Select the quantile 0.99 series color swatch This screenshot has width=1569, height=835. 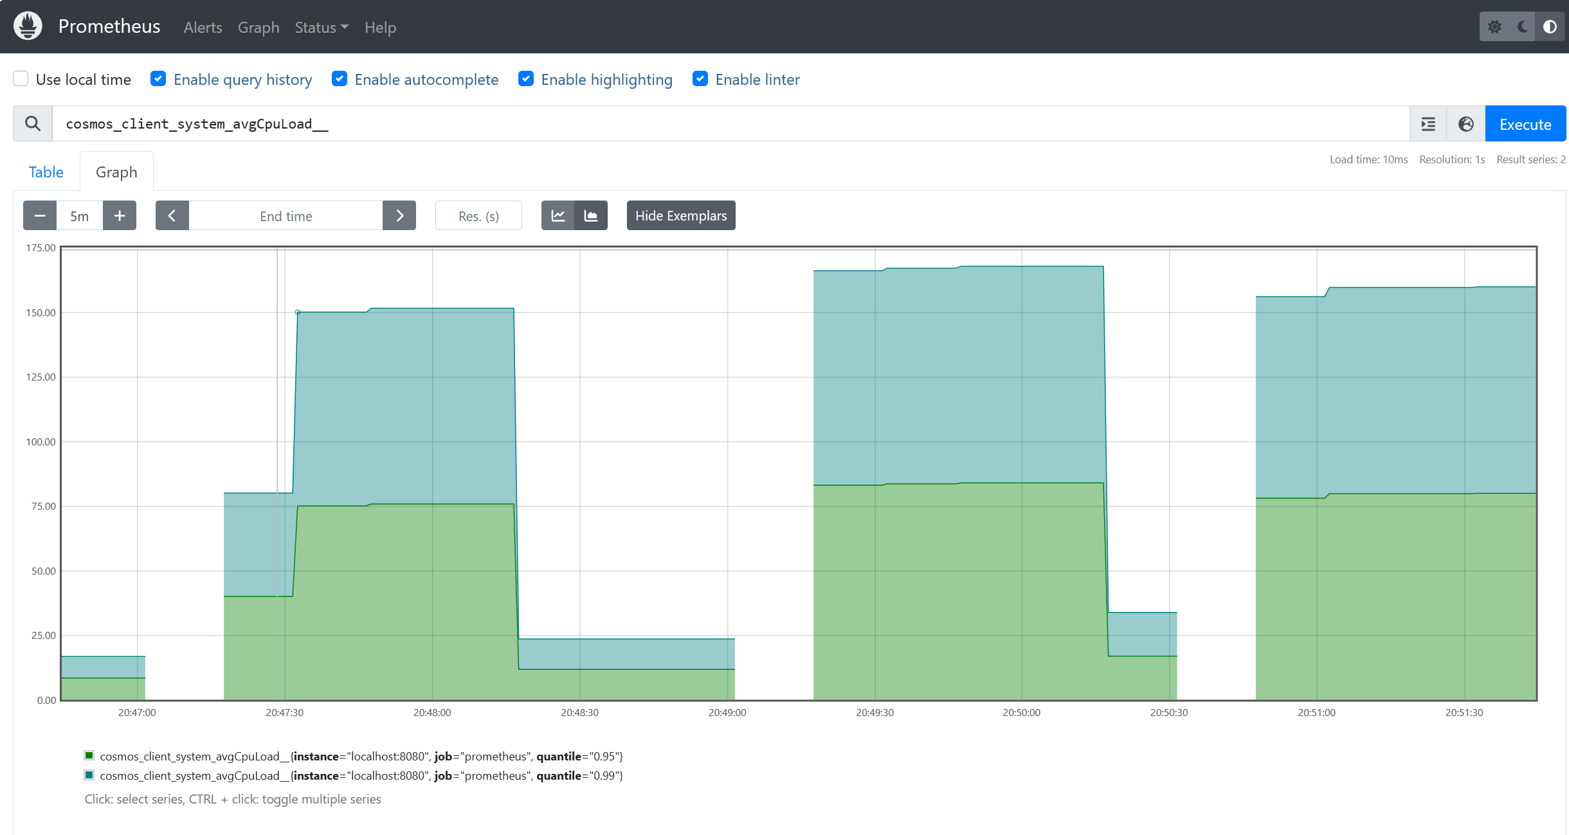tap(89, 775)
